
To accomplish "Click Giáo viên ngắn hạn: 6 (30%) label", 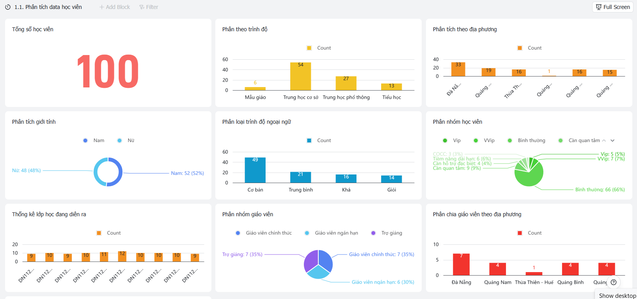I will click(383, 282).
